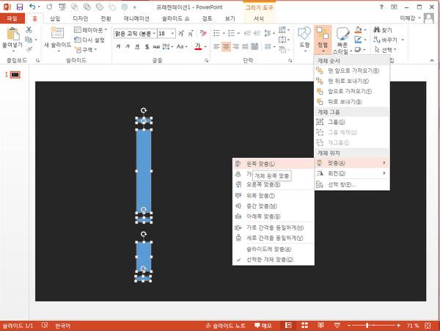The width and height of the screenshot is (440, 331).
Task: Select the Bold formatting button
Action: click(x=118, y=46)
